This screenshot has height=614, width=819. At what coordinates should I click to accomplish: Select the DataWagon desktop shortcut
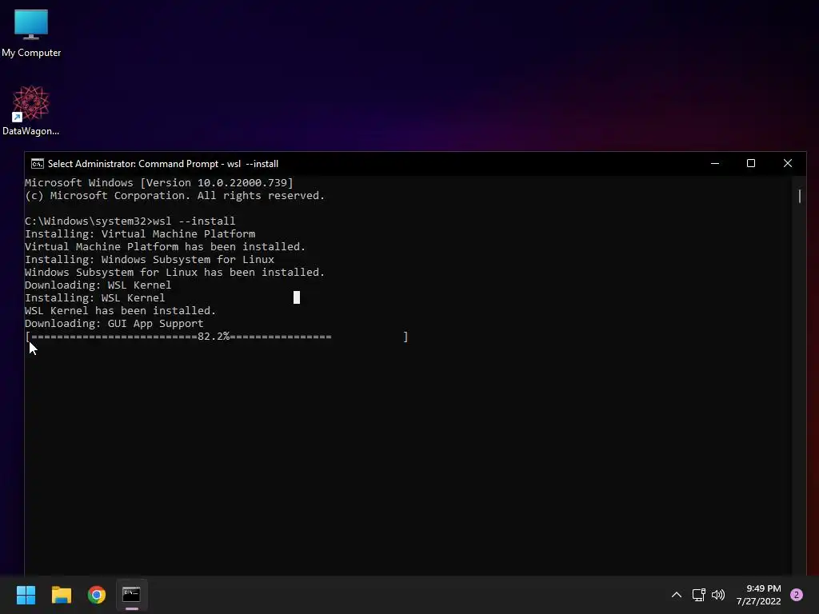31,110
